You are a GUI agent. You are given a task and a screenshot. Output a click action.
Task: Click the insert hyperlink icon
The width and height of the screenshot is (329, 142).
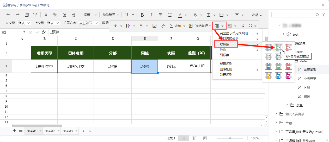(x=163, y=26)
